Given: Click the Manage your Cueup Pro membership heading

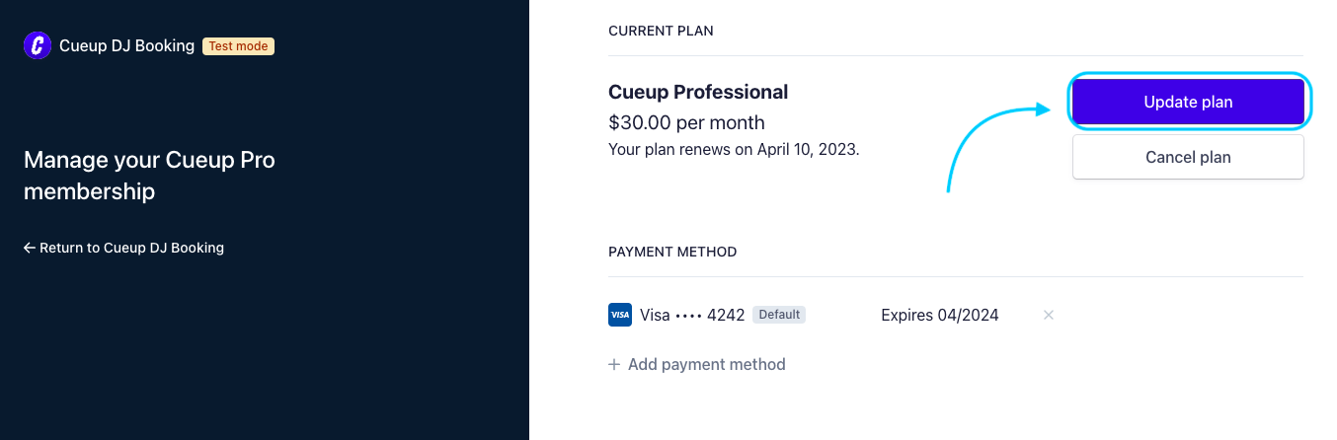Looking at the screenshot, I should 149,176.
